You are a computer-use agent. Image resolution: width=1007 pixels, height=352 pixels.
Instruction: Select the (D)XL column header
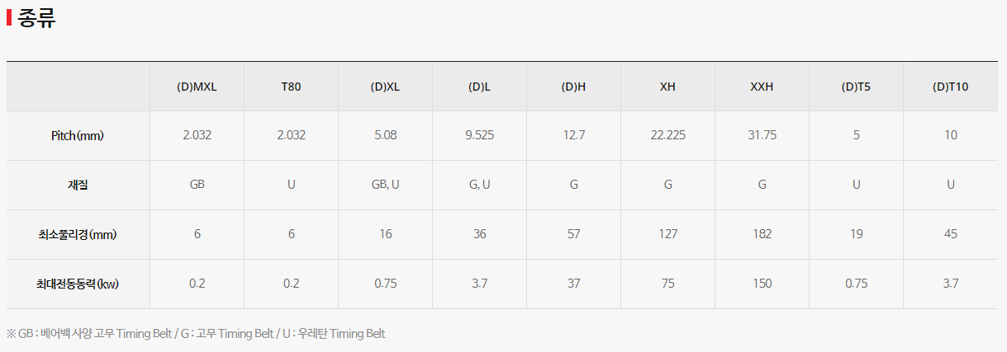click(385, 87)
